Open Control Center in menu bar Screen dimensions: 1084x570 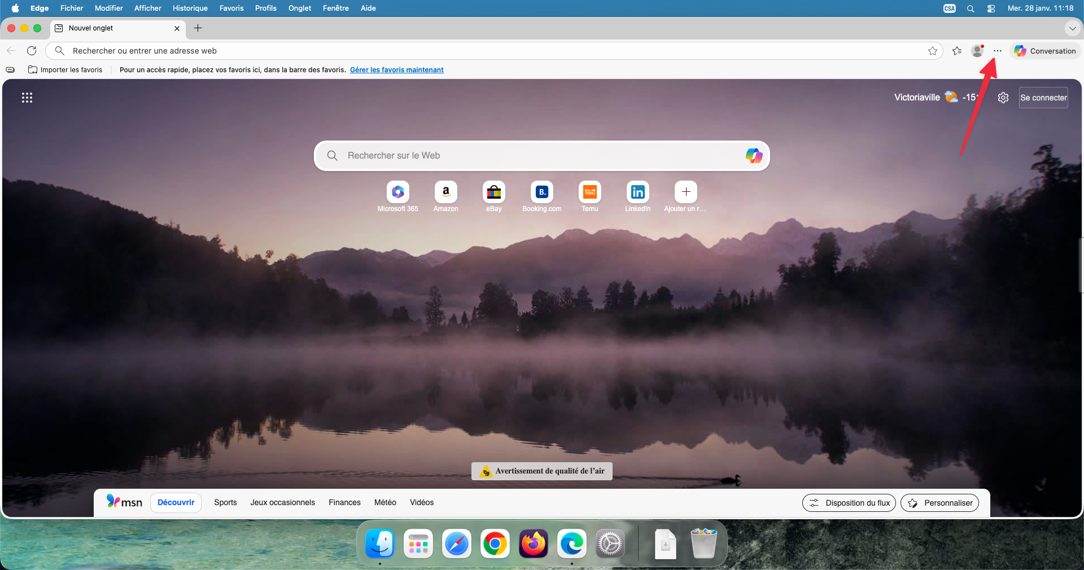click(991, 8)
